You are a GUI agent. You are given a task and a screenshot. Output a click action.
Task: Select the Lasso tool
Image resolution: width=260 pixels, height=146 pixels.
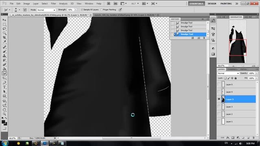click(4, 29)
